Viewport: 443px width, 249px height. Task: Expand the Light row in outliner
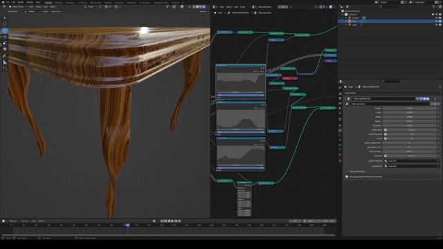pyautogui.click(x=346, y=25)
